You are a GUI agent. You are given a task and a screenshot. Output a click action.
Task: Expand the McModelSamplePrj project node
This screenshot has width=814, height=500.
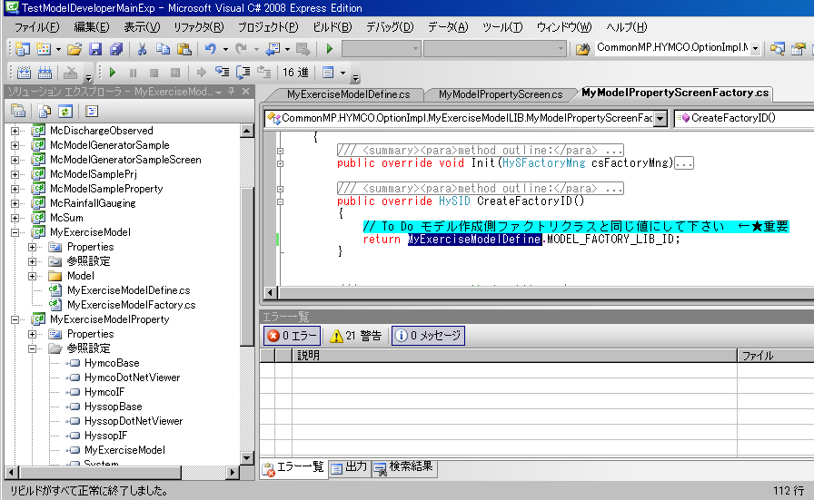pyautogui.click(x=15, y=174)
